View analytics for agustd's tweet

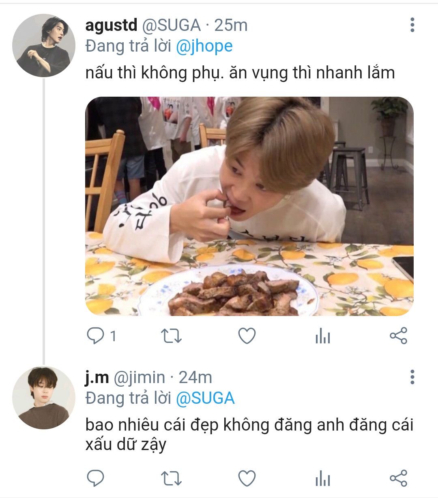(x=322, y=336)
